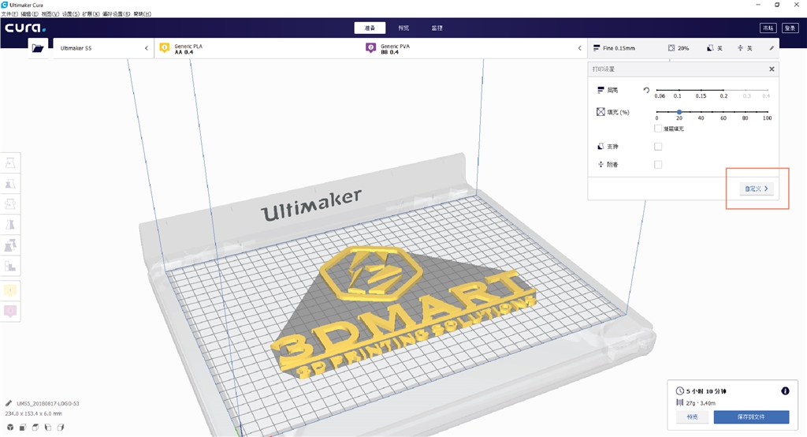Reset layer height with the undo arrow
The width and height of the screenshot is (807, 437).
coord(646,91)
